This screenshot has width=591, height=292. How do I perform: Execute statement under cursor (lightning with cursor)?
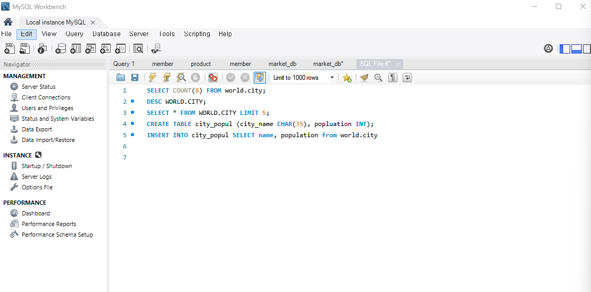[167, 78]
